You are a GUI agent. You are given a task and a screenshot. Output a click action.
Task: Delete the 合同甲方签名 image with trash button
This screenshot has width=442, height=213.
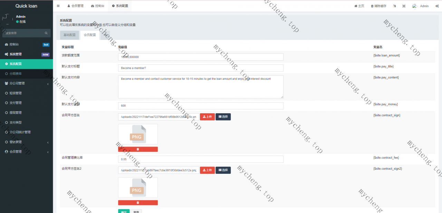[138, 149]
